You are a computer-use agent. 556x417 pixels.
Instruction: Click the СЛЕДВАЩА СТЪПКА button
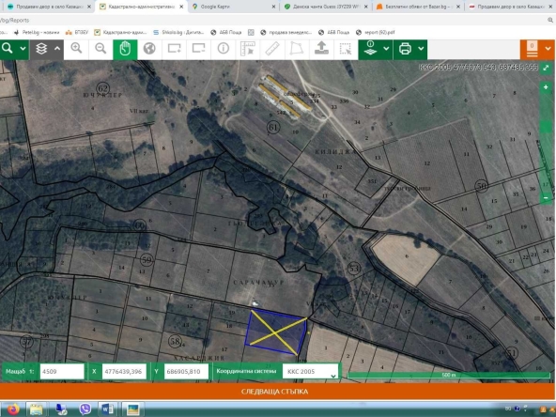274,392
